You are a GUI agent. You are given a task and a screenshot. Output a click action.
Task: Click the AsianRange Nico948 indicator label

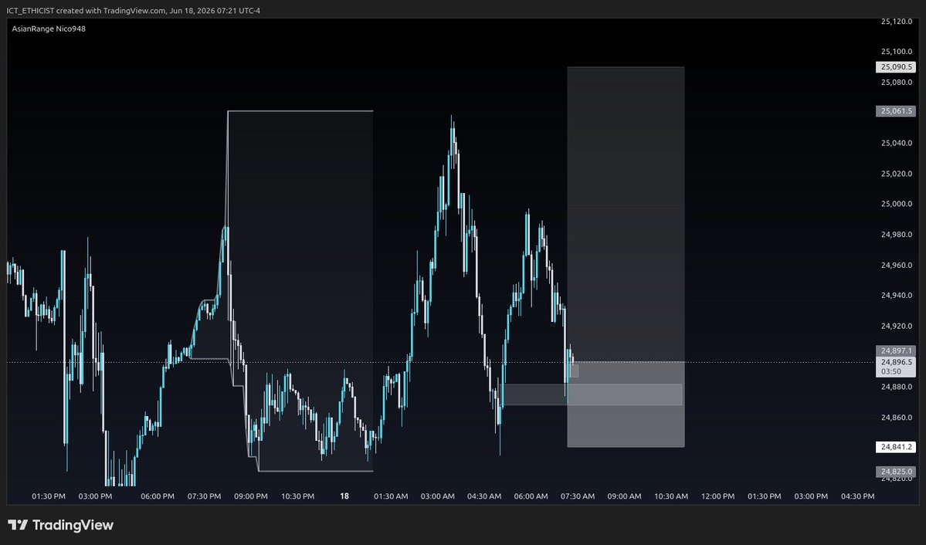coord(49,29)
